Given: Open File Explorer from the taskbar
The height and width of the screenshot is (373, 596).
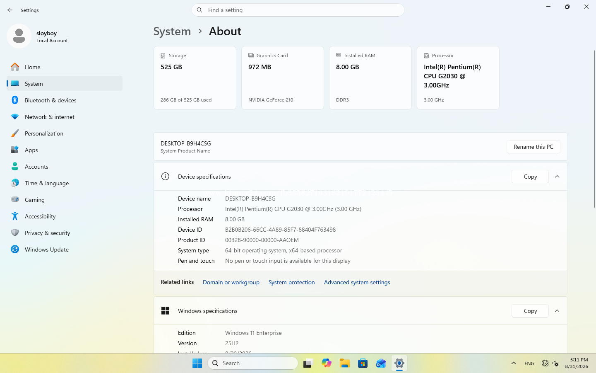Looking at the screenshot, I should (x=345, y=363).
